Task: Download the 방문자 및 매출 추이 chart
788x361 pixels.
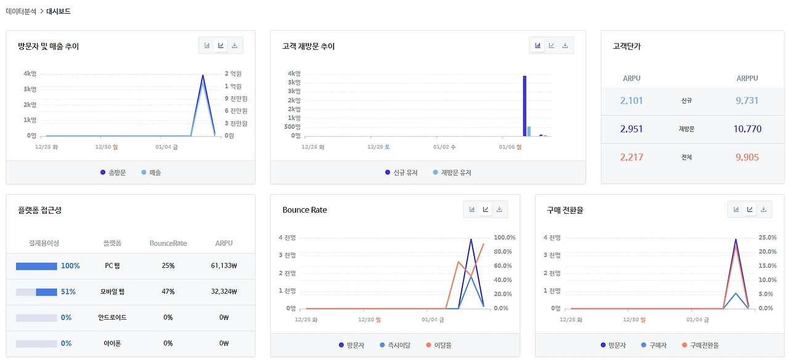Action: 235,46
